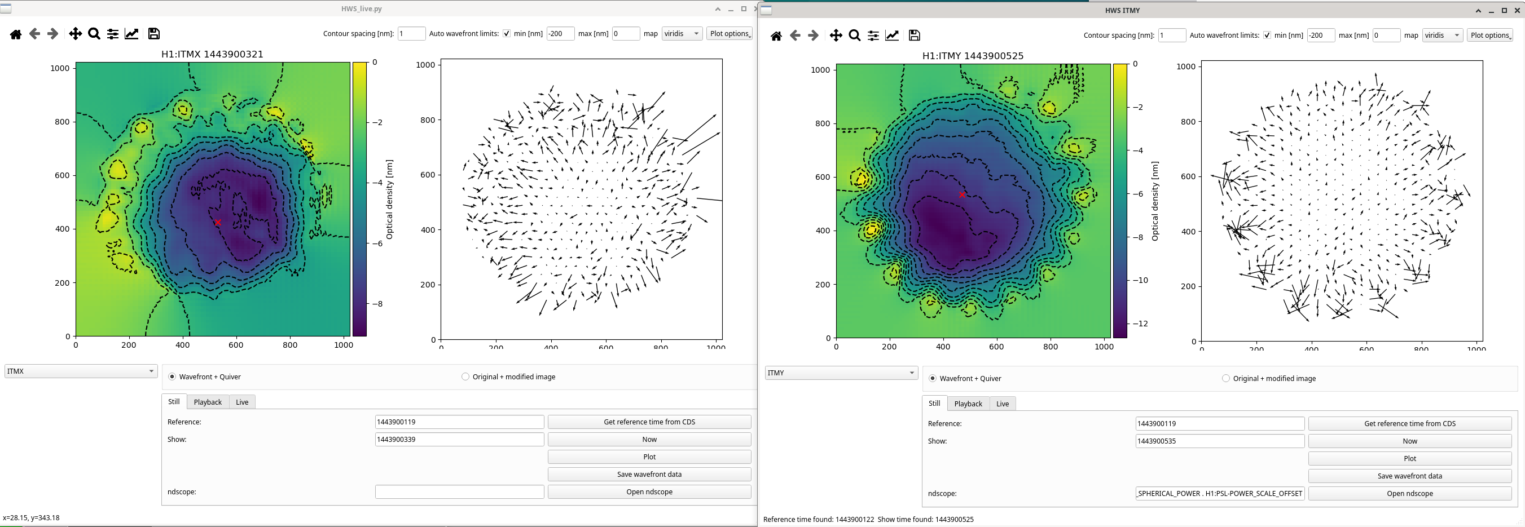Click the Home reset view icon in HWS_live.py toolbar
The image size is (1525, 527).
16,34
